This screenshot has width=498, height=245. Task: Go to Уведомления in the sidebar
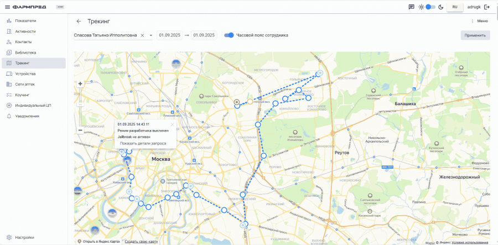(27, 116)
